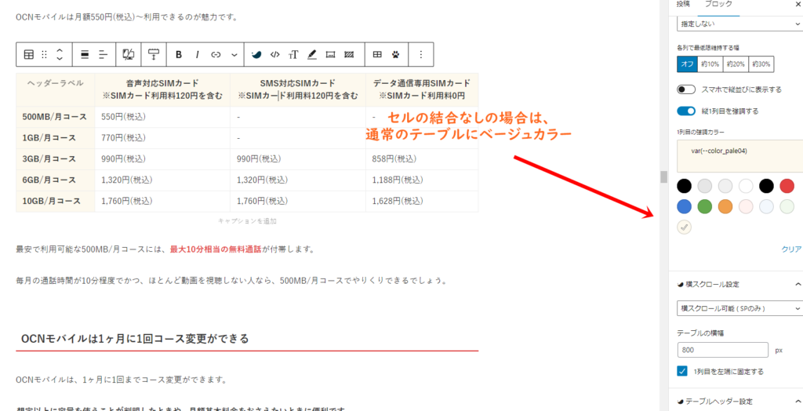This screenshot has height=411, width=803.
Task: Pick the pale pink color swatch
Action: 746,206
